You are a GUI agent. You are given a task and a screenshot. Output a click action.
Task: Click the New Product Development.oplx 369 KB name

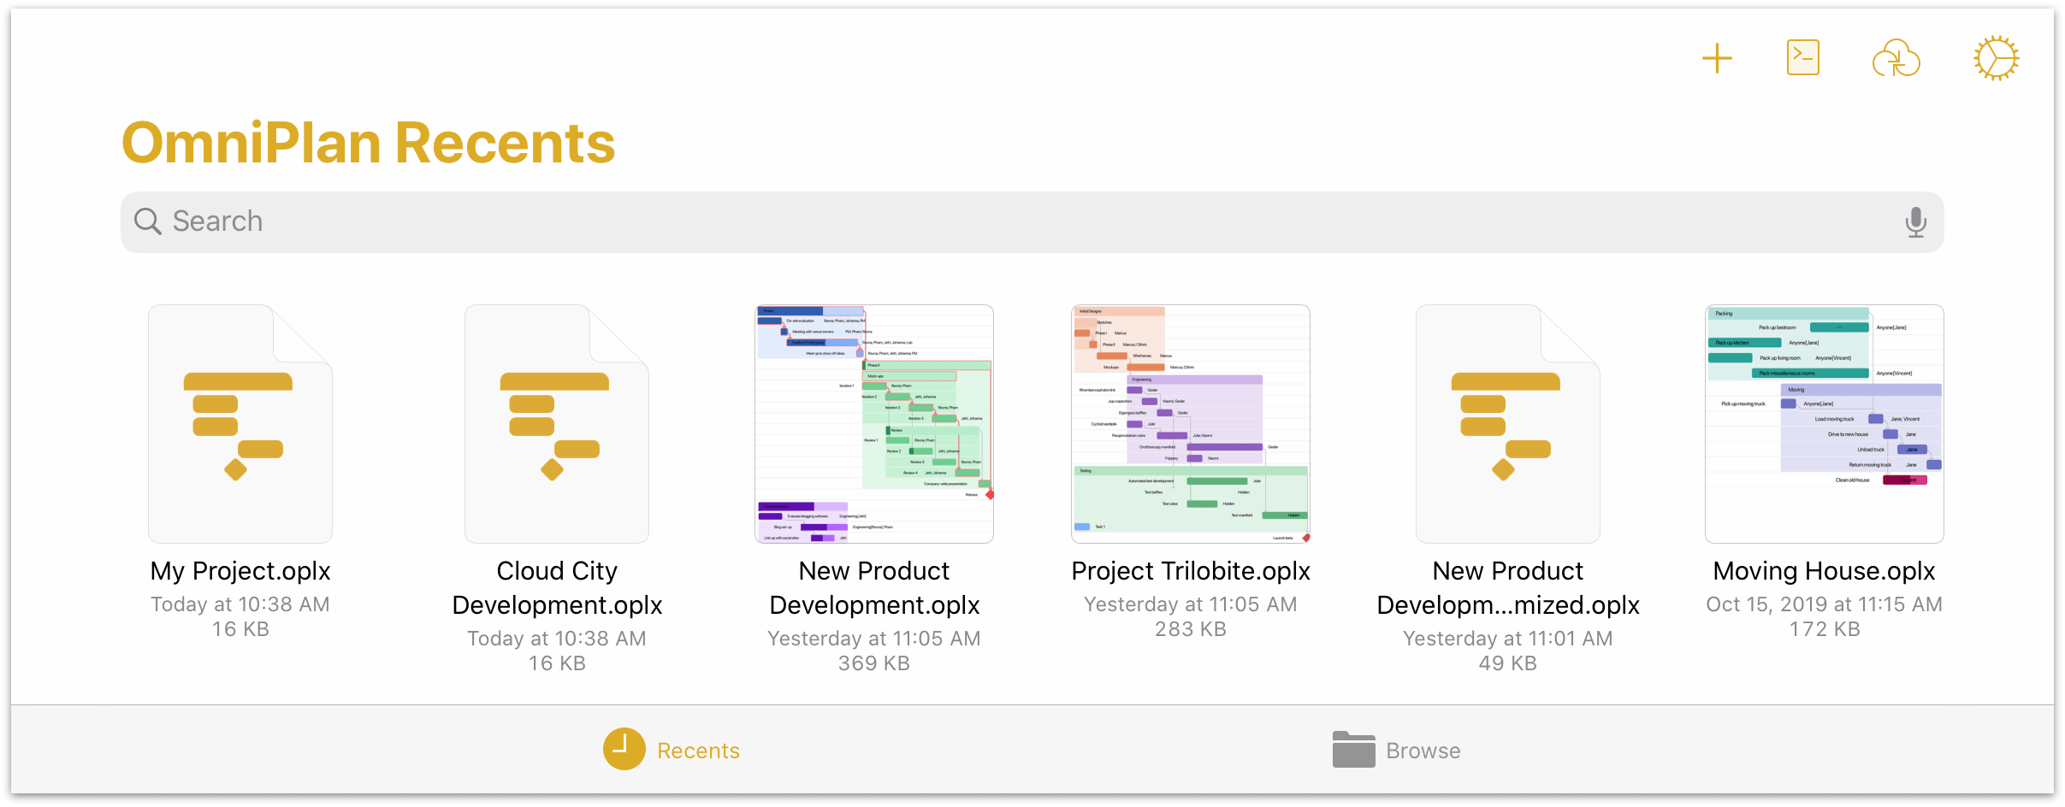tap(874, 588)
